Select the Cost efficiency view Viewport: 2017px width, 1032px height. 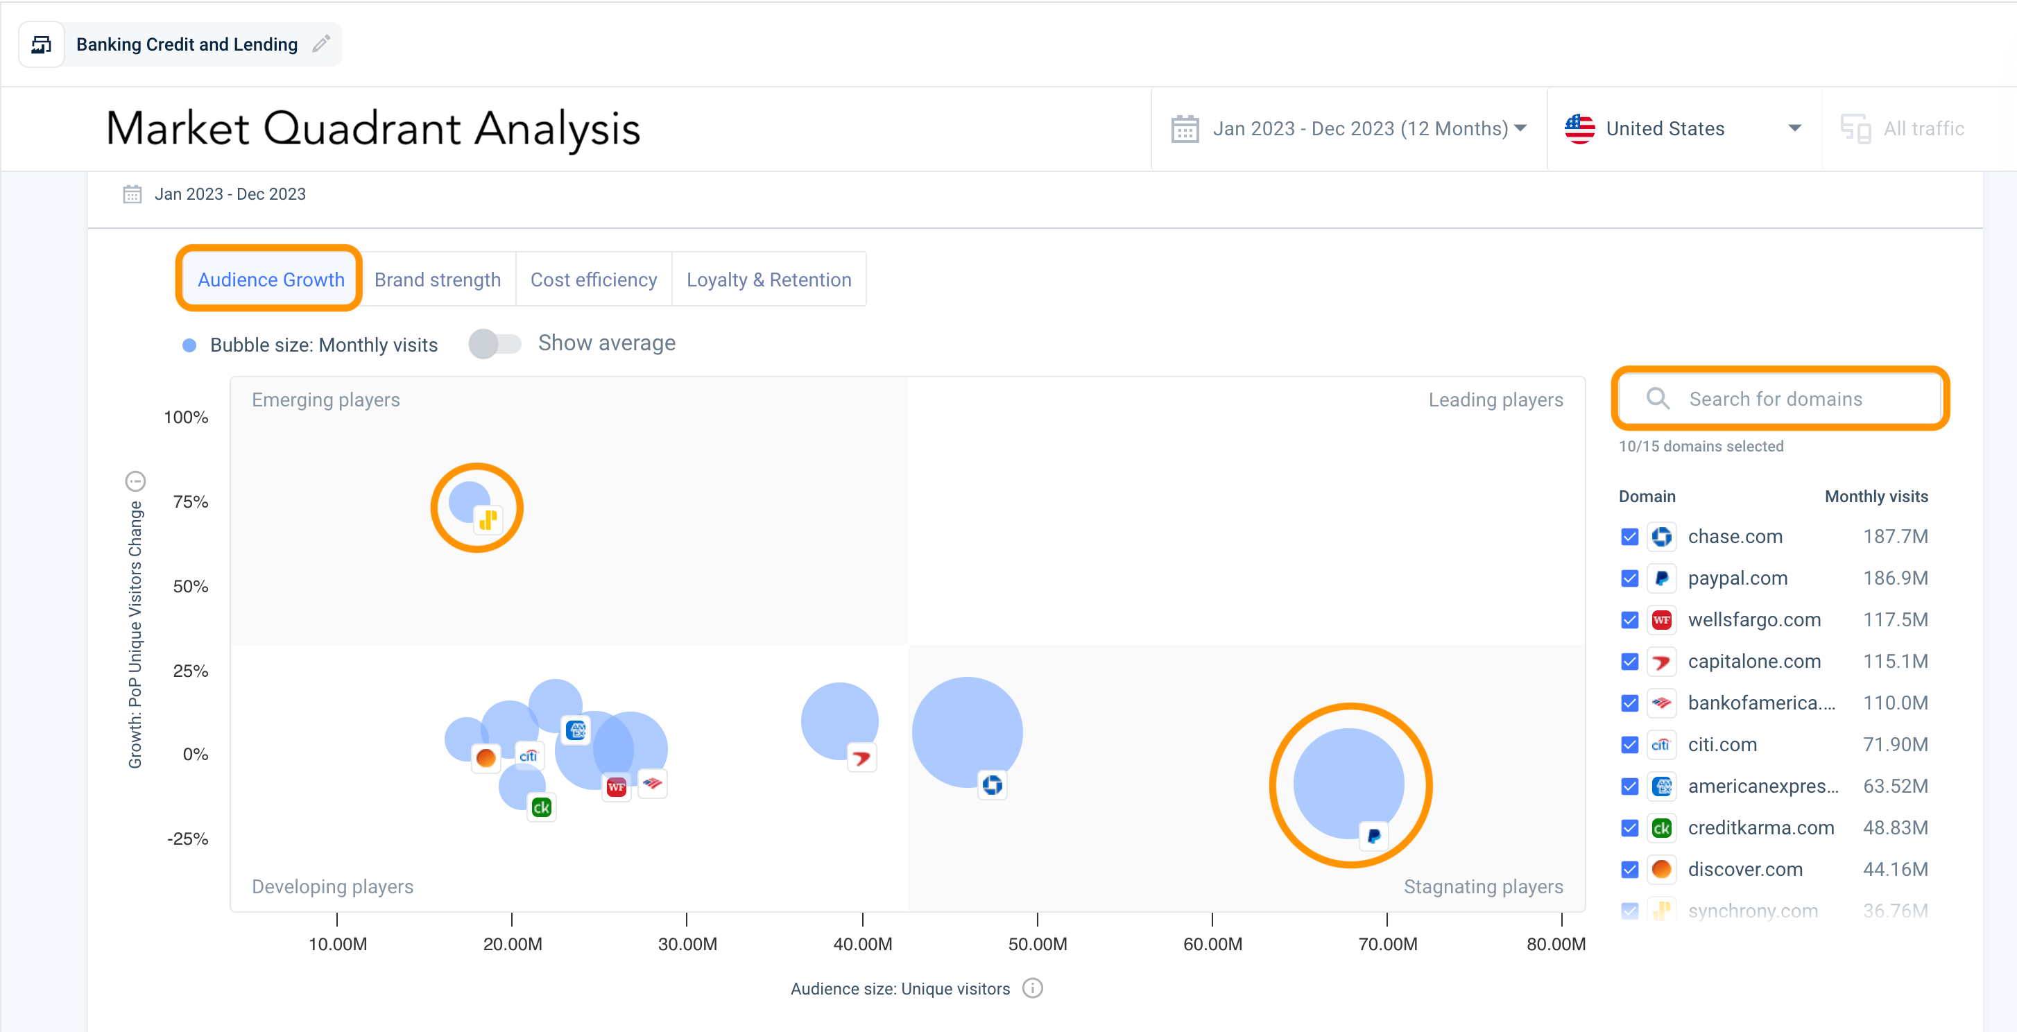point(594,279)
